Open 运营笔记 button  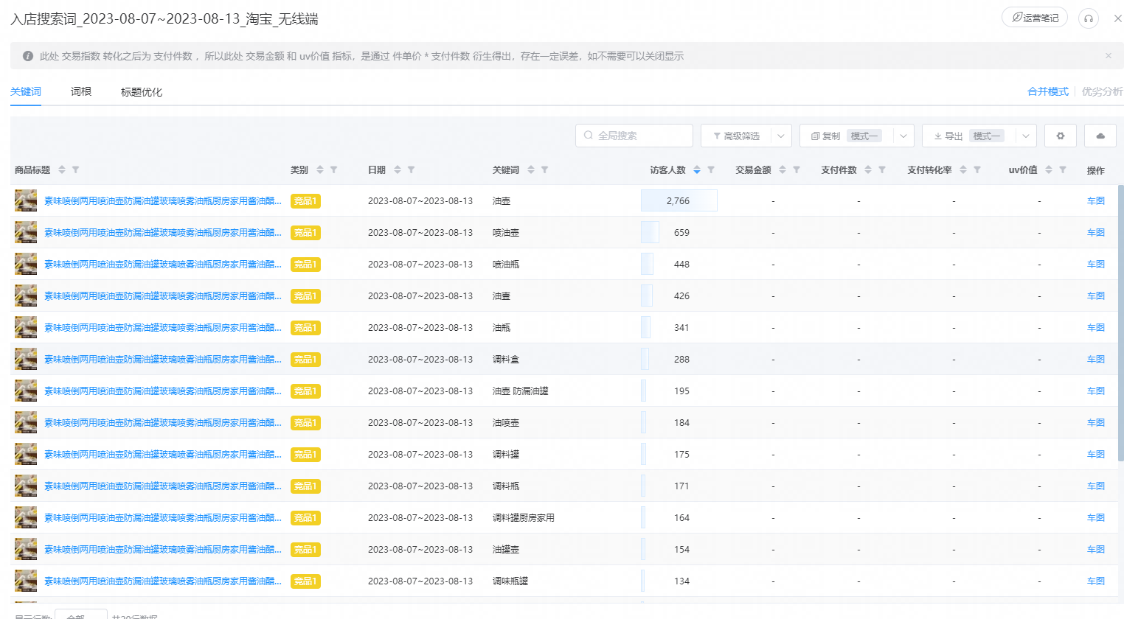1034,18
